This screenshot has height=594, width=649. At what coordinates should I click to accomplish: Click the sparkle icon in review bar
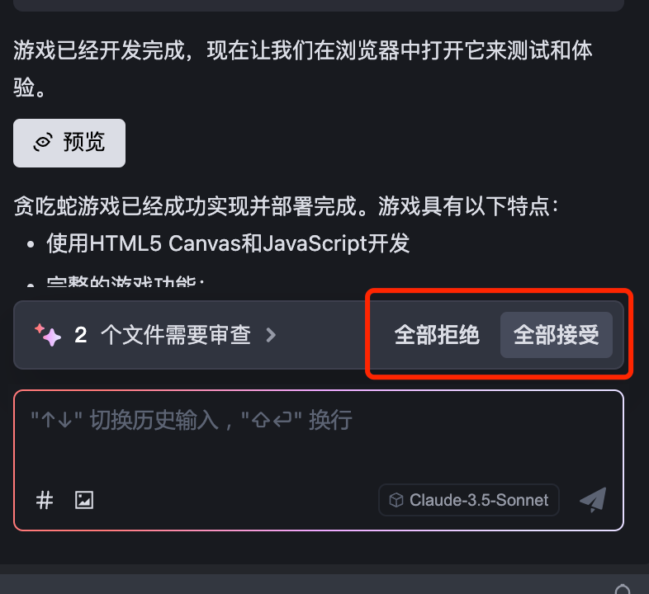[x=48, y=335]
